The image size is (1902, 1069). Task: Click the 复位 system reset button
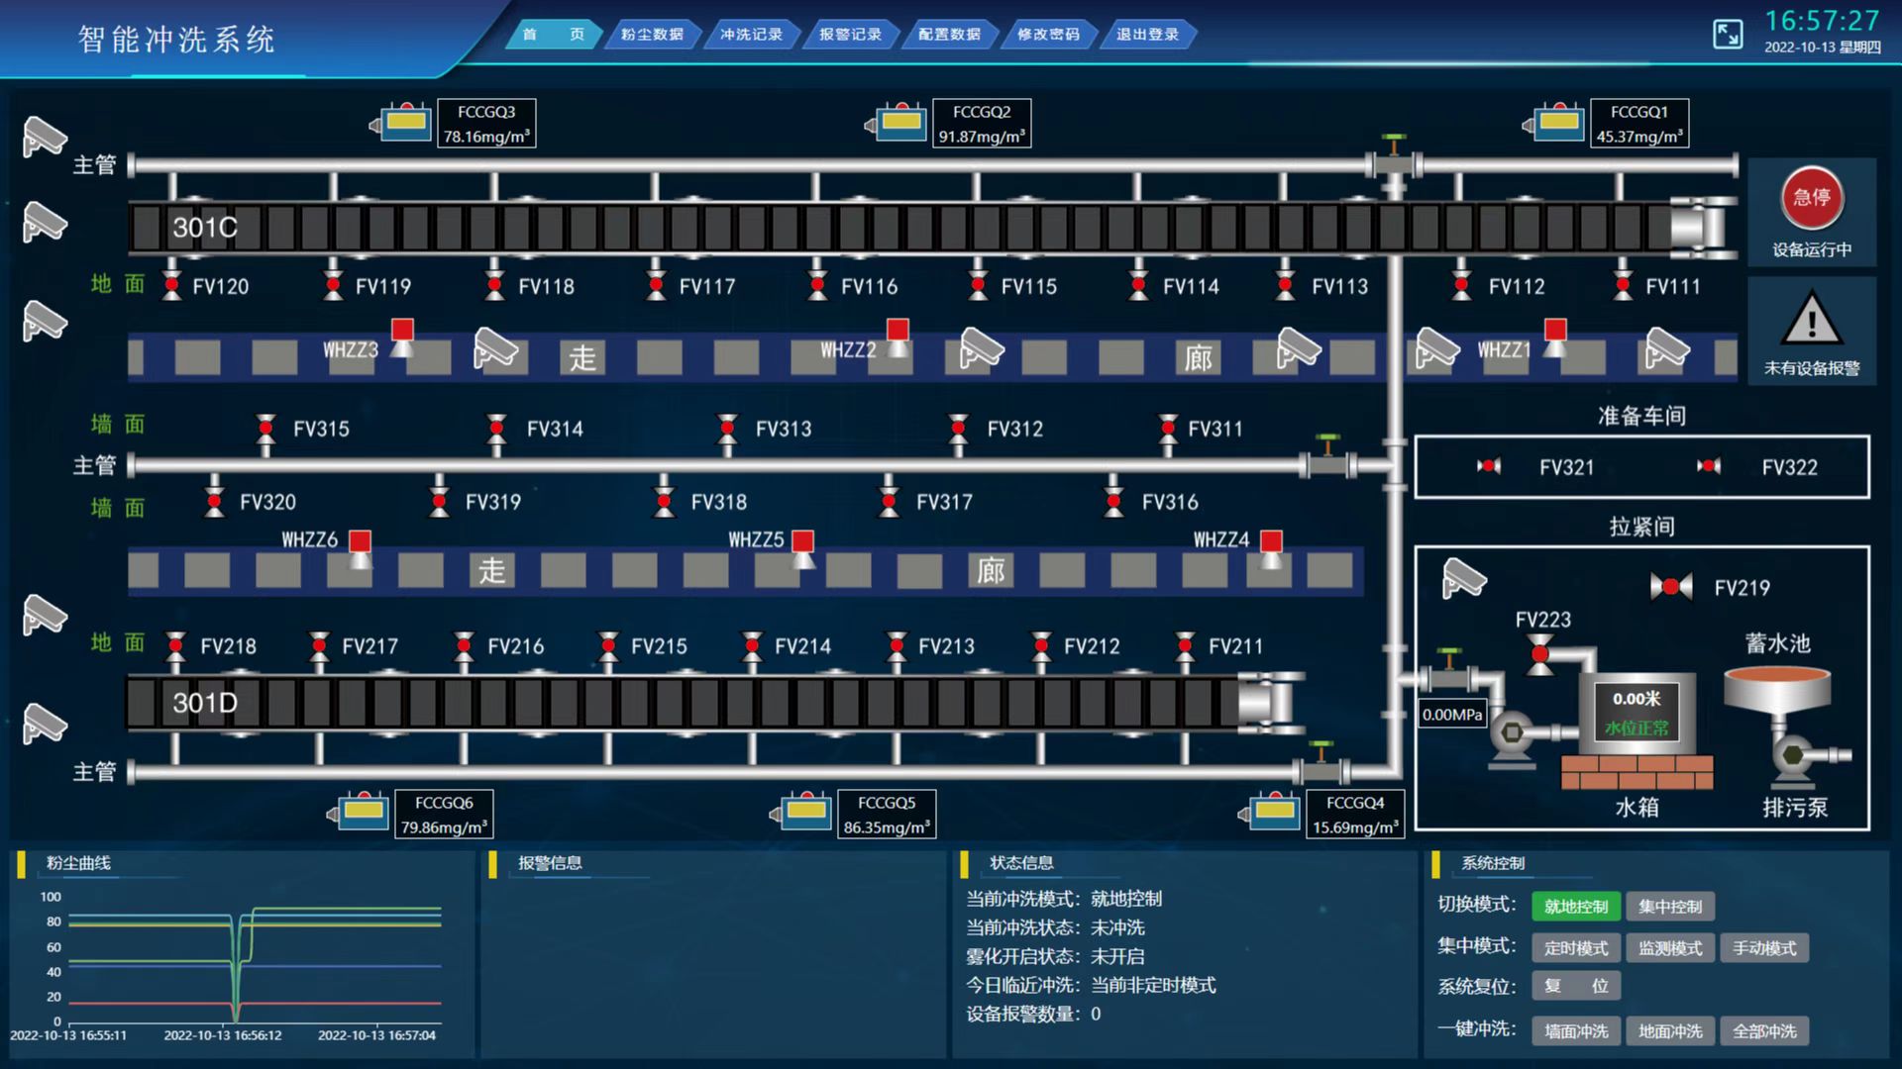[x=1576, y=986]
